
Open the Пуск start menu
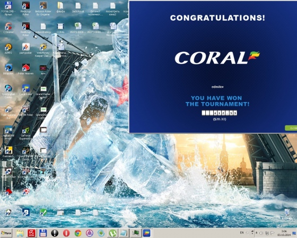tap(6, 233)
